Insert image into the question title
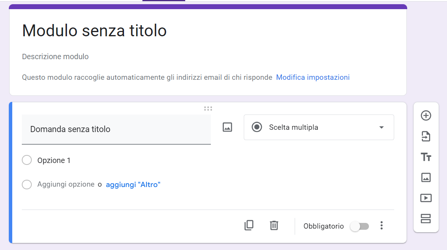 point(227,127)
